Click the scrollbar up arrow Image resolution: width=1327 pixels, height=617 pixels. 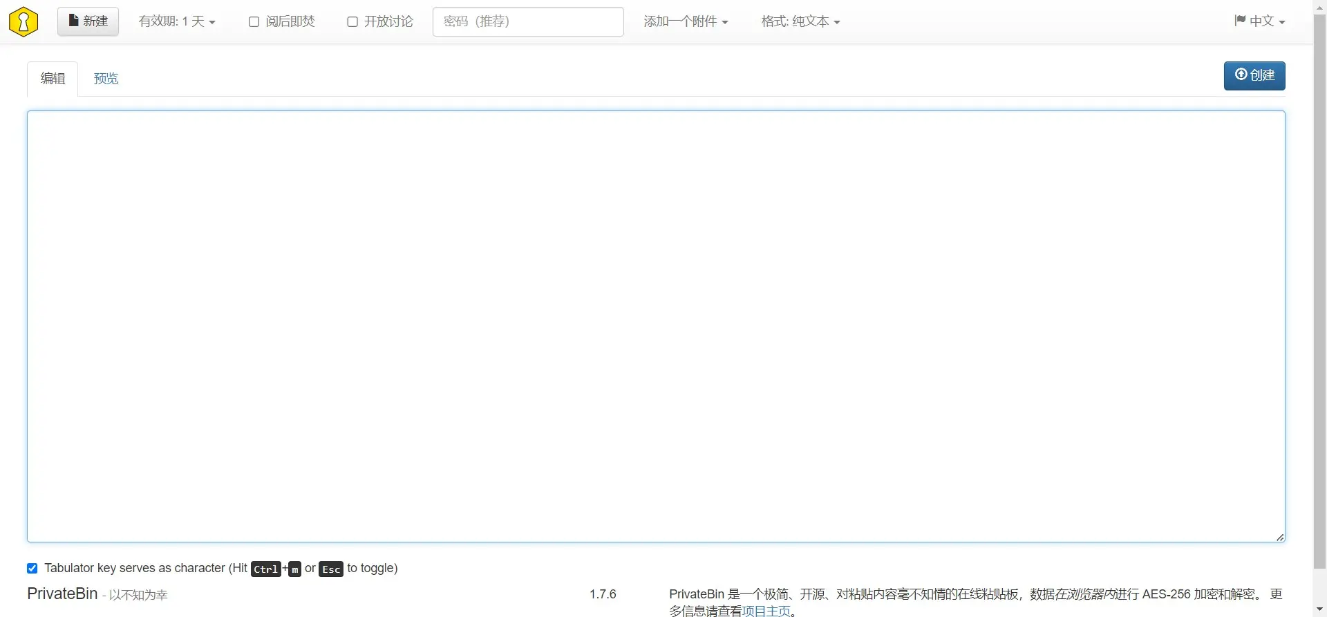tap(1319, 6)
